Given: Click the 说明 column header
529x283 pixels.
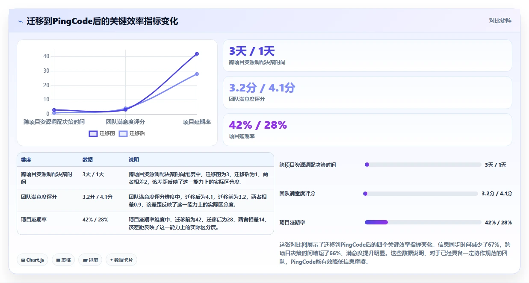Looking at the screenshot, I should (134, 160).
